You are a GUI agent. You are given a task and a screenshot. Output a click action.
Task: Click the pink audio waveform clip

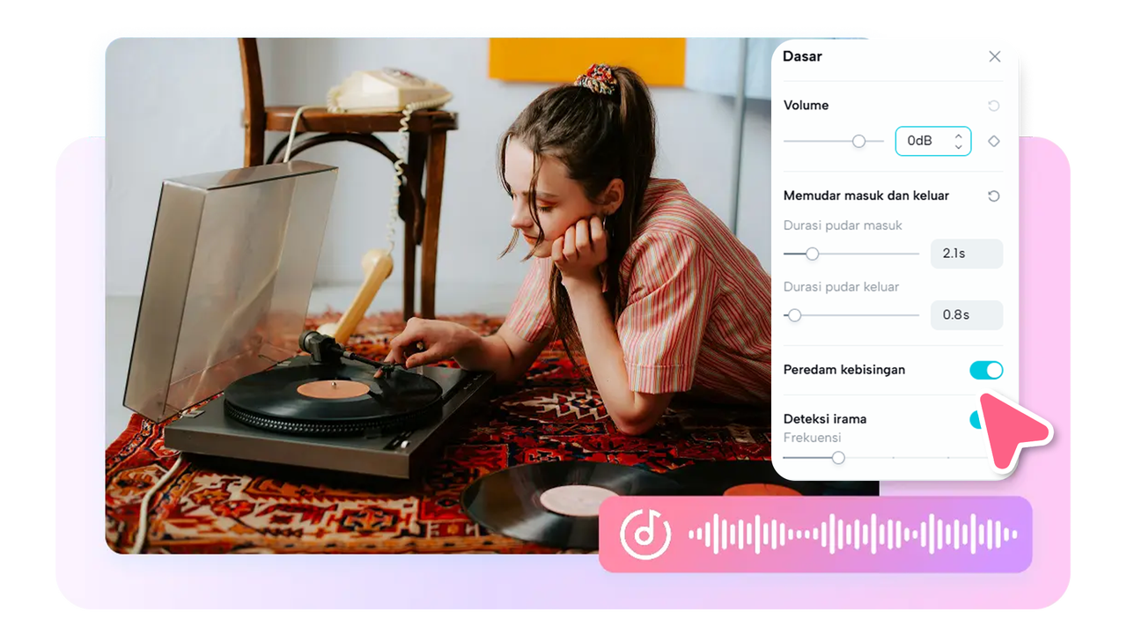(815, 534)
